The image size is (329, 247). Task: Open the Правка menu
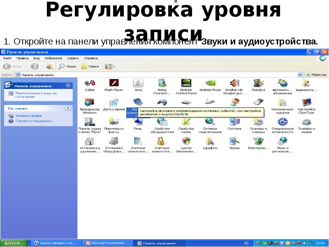pyautogui.click(x=23, y=58)
